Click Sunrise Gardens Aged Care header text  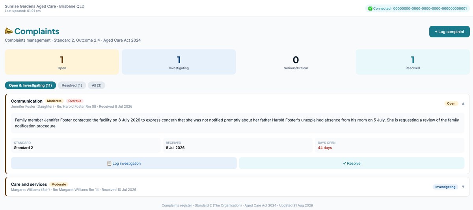pos(45,6)
